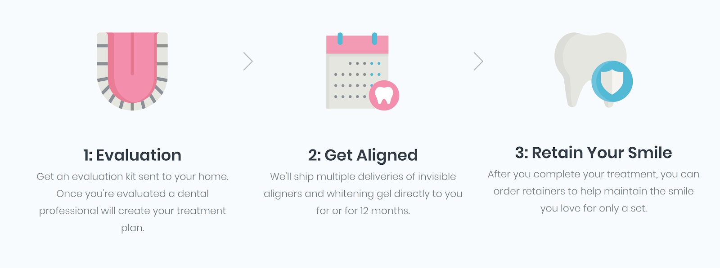Click "After you complete your treatment" text line
The width and height of the screenshot is (720, 268).
594,174
